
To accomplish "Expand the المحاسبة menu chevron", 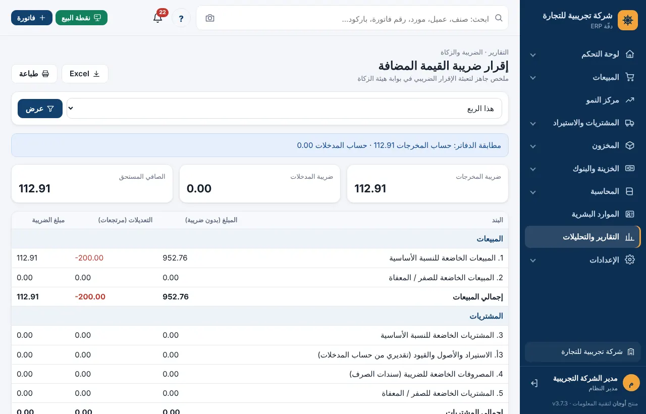I will 533,192.
